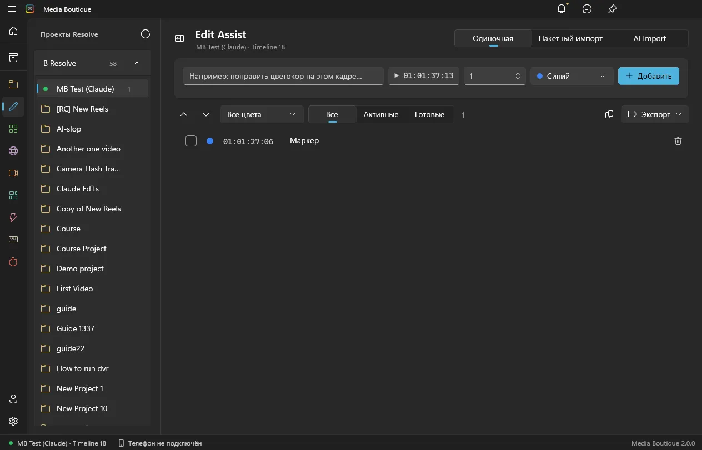Click the Телефон не подключён status
Image resolution: width=702 pixels, height=450 pixels.
click(x=160, y=443)
